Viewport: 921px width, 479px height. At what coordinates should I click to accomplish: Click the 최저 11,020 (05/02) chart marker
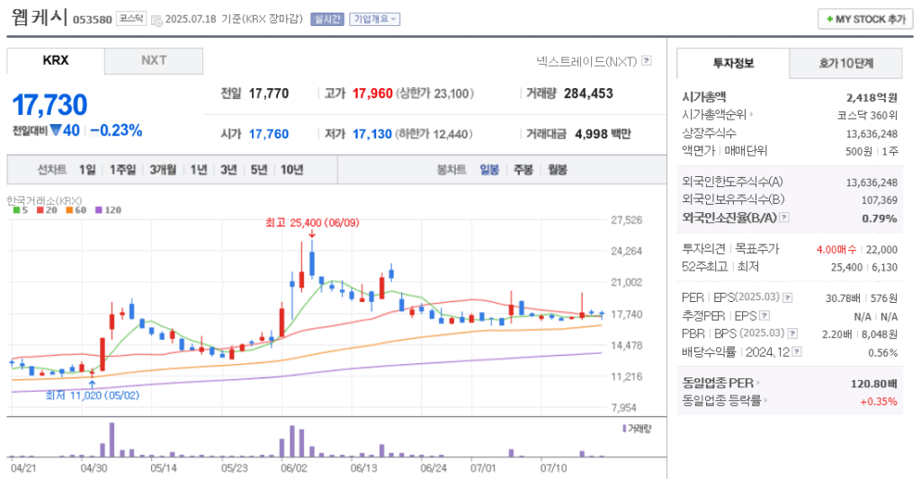pos(93,395)
